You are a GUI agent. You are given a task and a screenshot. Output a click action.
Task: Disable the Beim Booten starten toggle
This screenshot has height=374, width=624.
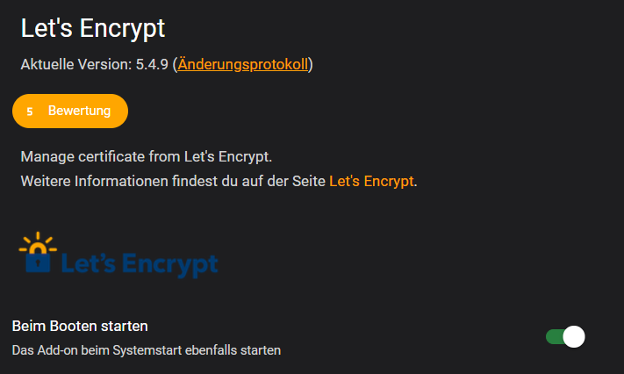564,337
